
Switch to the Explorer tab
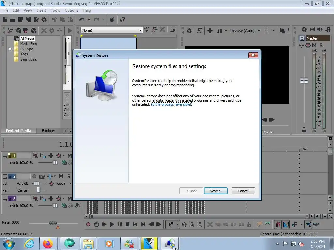(49, 131)
